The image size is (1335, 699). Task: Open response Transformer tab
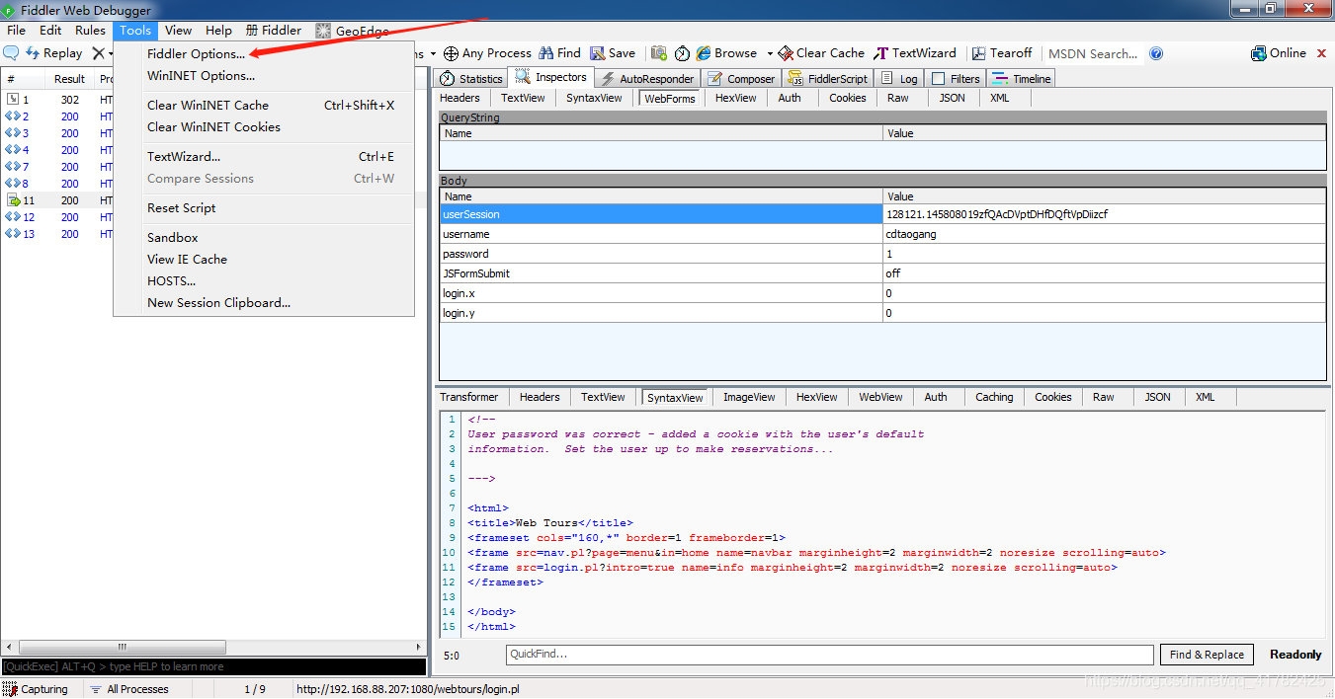[x=469, y=398]
